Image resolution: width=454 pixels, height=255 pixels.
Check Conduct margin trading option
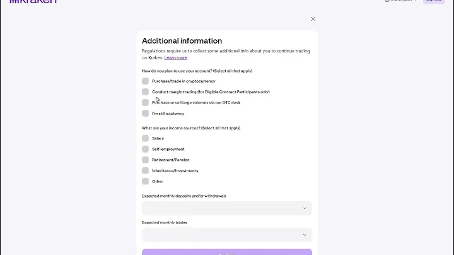click(x=146, y=92)
